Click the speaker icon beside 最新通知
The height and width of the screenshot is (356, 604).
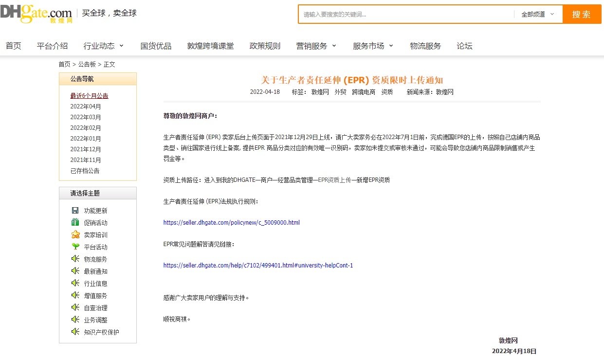(75, 271)
